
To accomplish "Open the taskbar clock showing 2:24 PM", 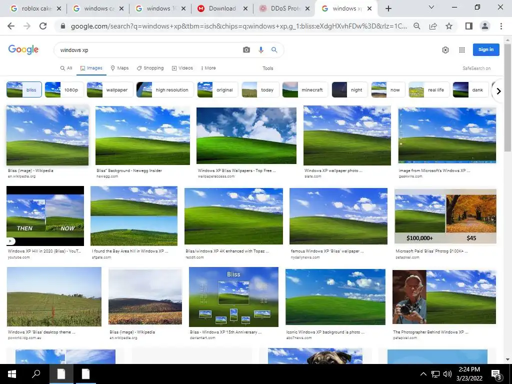I will 469,374.
